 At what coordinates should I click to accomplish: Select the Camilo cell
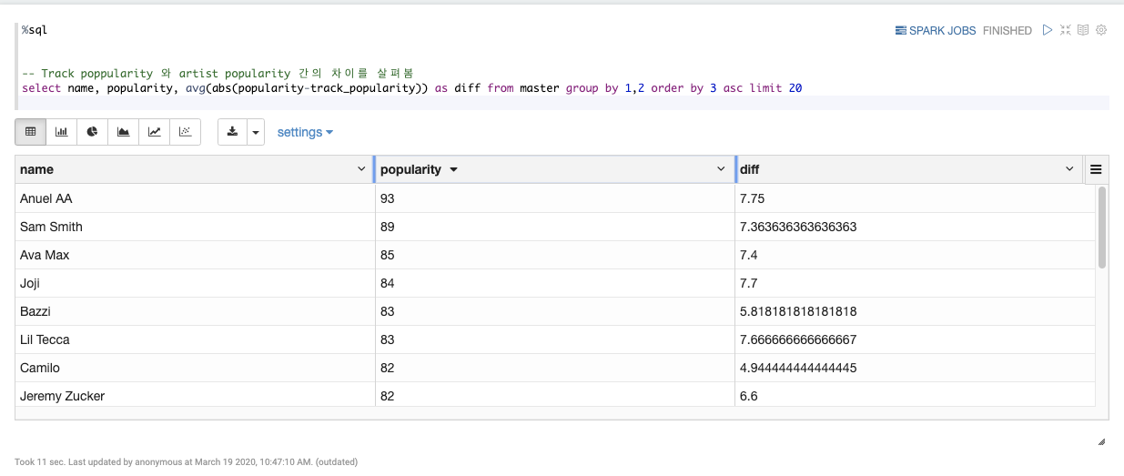195,368
